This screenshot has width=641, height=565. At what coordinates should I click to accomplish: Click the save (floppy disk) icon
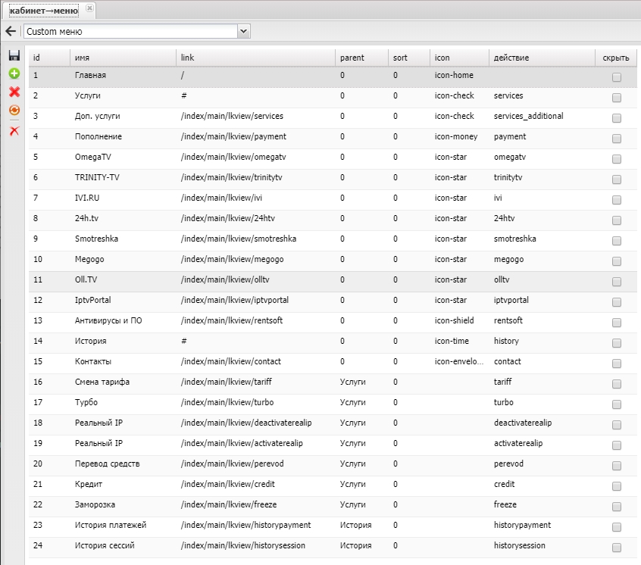click(14, 55)
